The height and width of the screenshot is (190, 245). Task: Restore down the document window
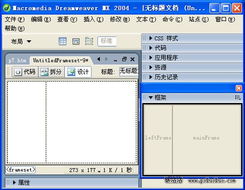click(124, 59)
